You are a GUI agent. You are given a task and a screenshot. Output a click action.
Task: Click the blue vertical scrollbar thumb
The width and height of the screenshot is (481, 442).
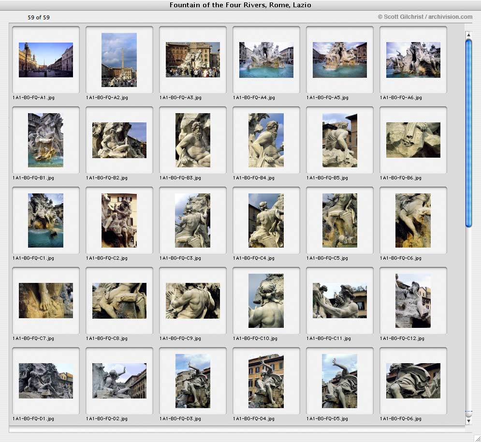pyautogui.click(x=468, y=133)
